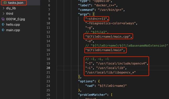Click the "/usr/bin/g++" command value
Image resolution: width=169 pixels, height=99 pixels.
coord(110,10)
